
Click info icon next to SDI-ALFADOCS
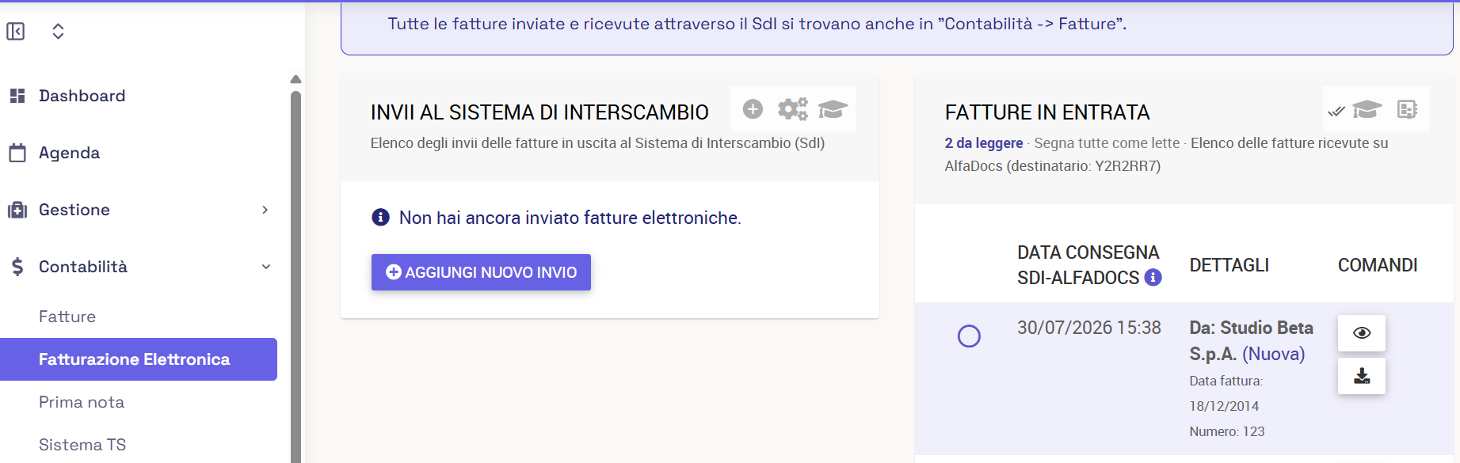tap(1153, 278)
